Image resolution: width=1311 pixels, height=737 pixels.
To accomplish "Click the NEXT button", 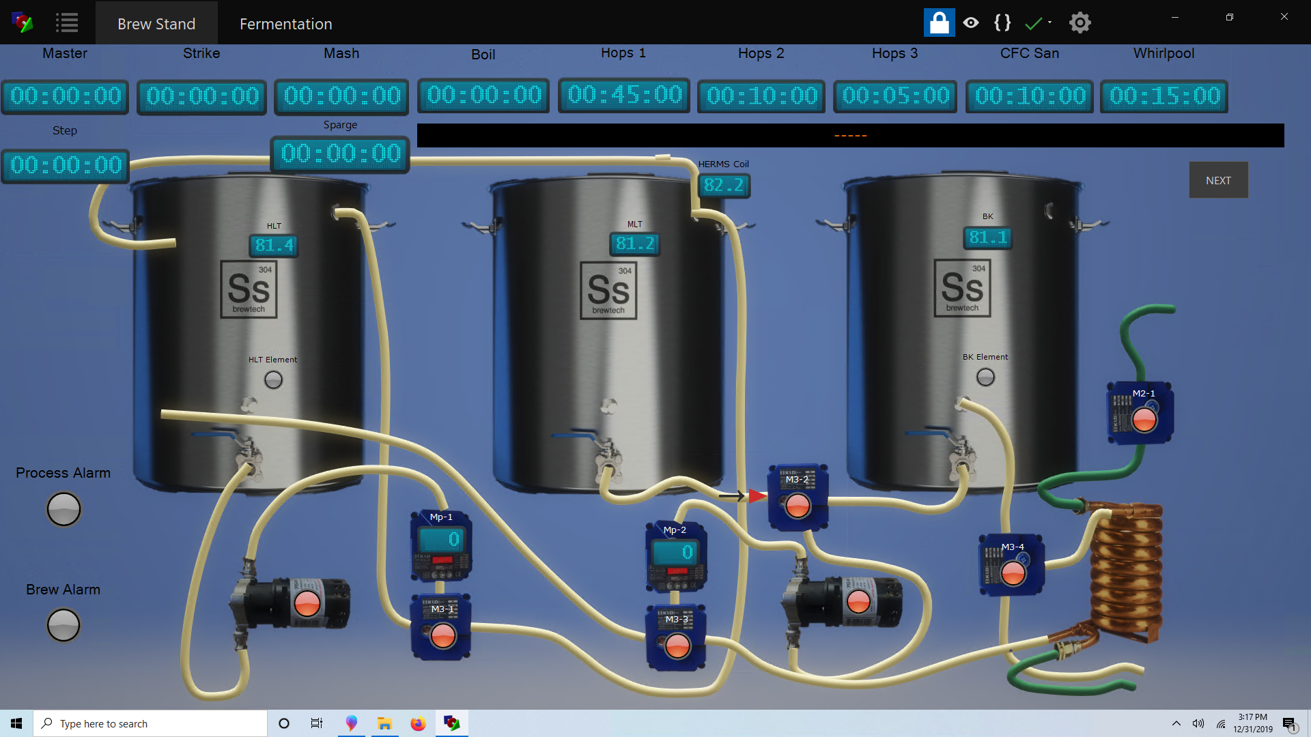I will pos(1218,180).
